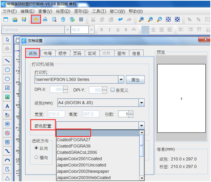Open print preview magnifier icon
Viewport: 211px width, 182px height.
[54, 20]
